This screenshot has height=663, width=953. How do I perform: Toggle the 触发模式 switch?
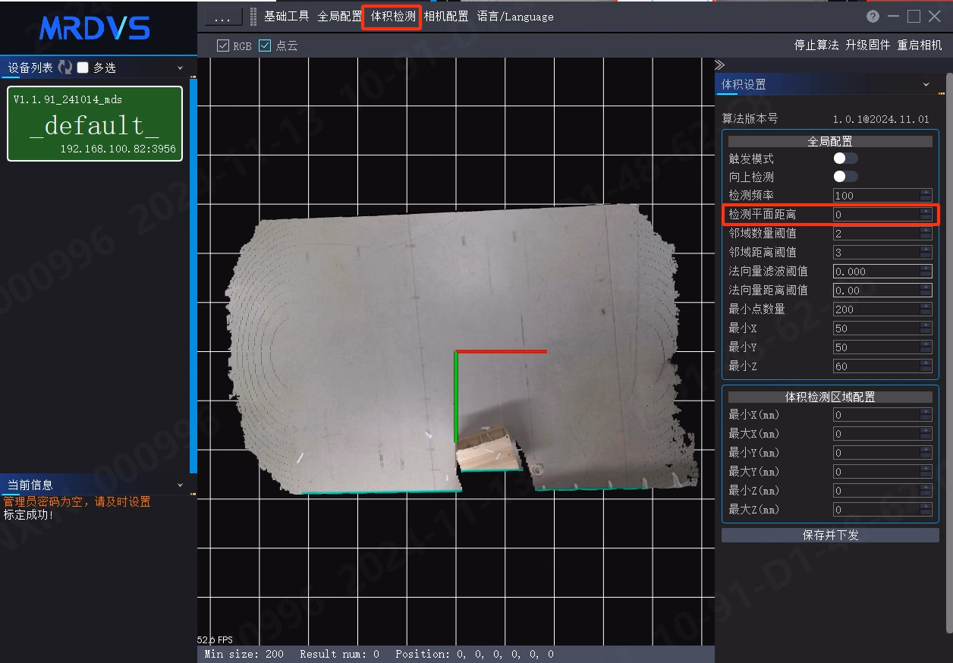(846, 159)
